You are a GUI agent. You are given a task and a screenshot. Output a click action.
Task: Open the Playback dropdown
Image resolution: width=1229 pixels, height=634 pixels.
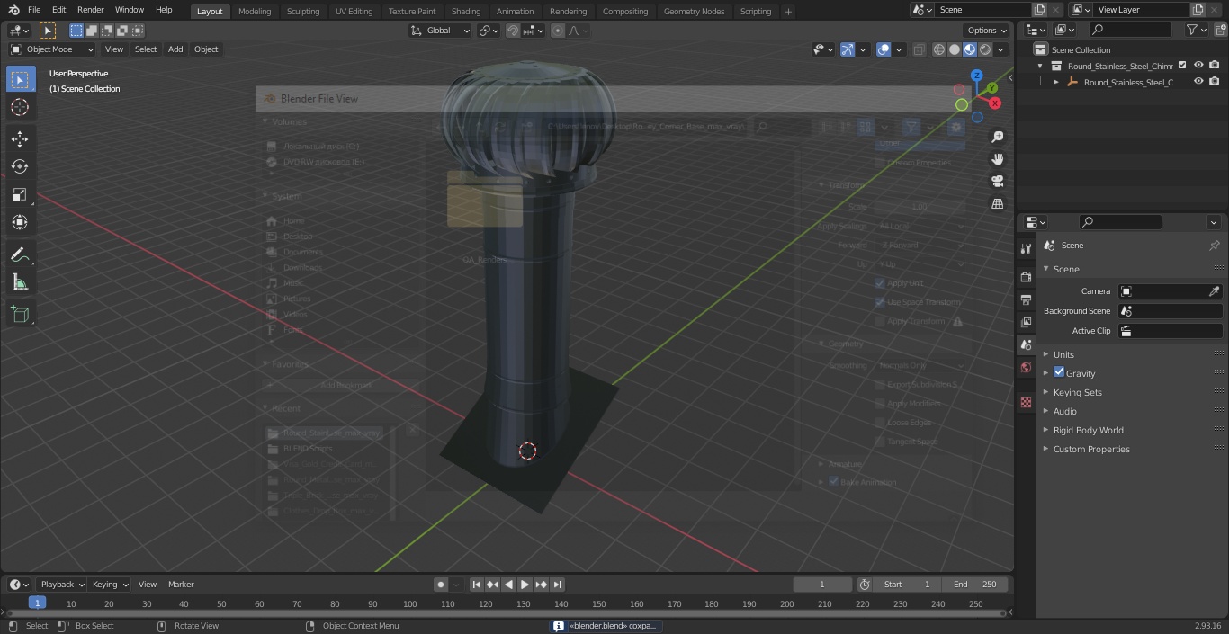point(61,585)
